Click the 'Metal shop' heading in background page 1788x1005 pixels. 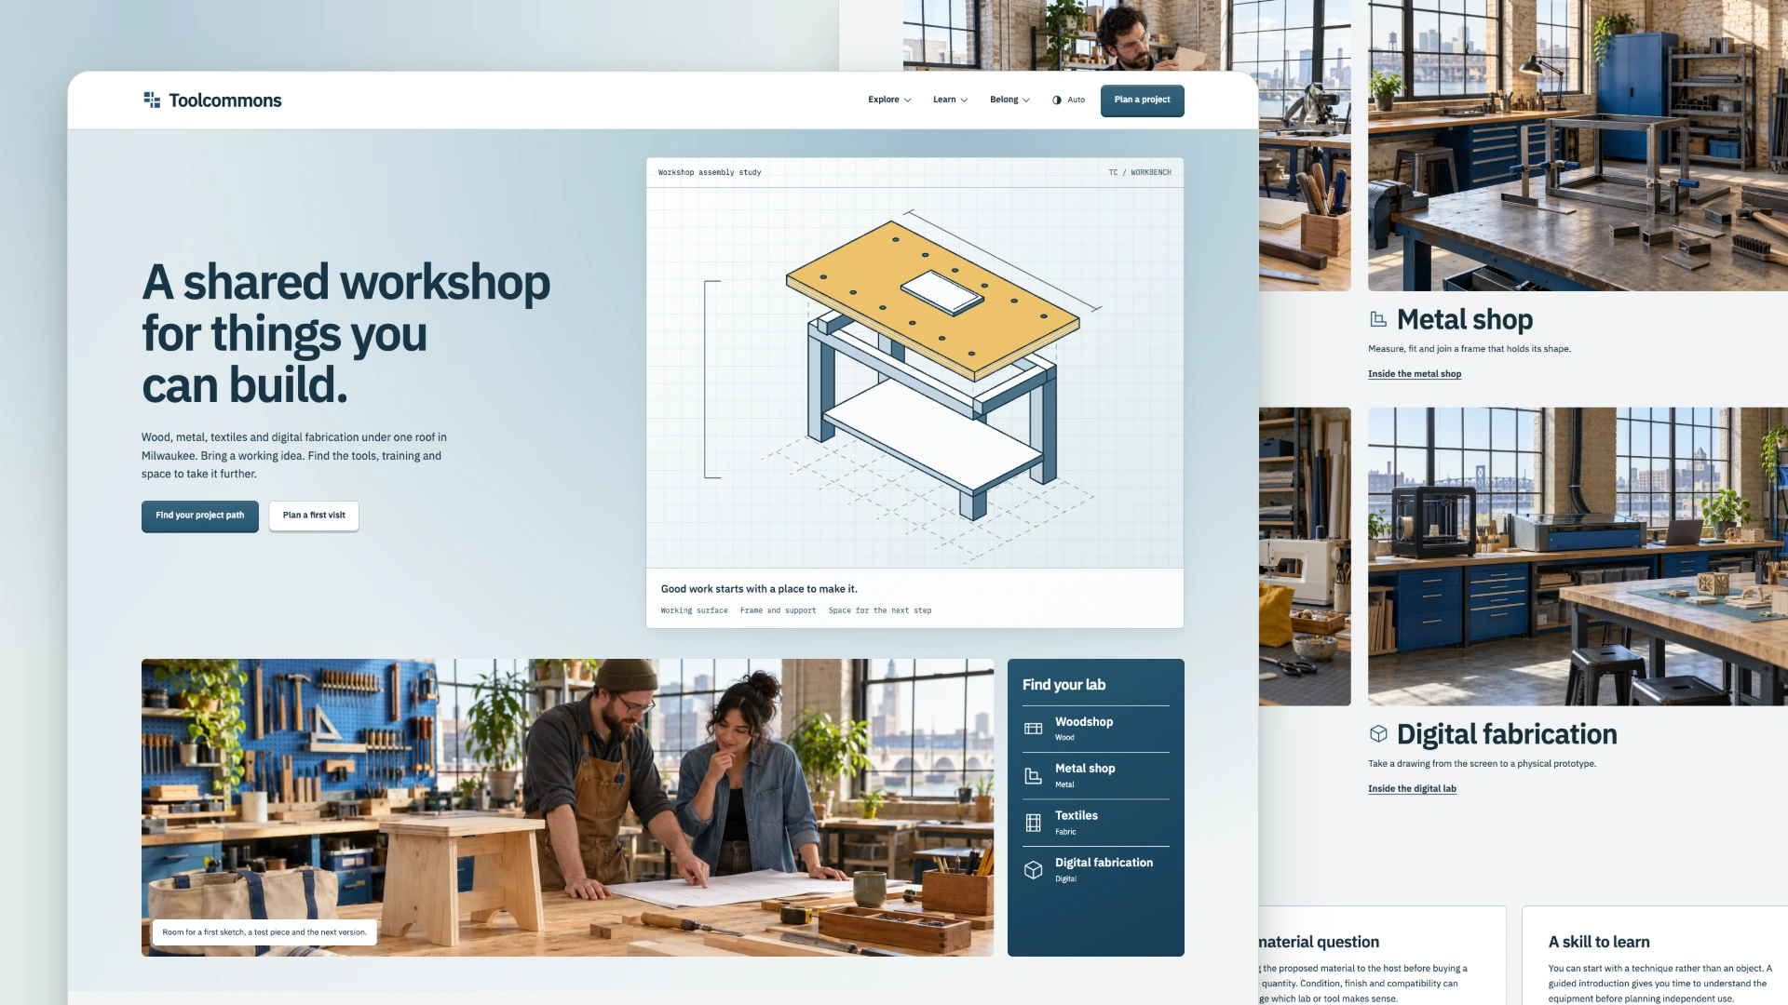coord(1464,319)
